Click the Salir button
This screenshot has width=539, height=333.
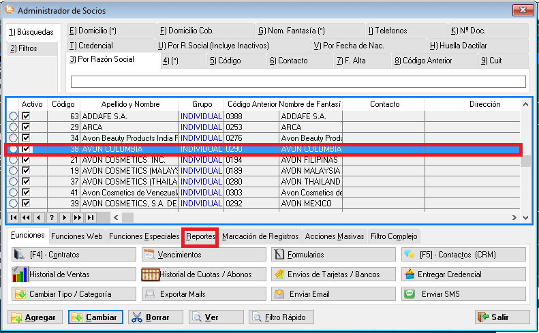coord(502,317)
